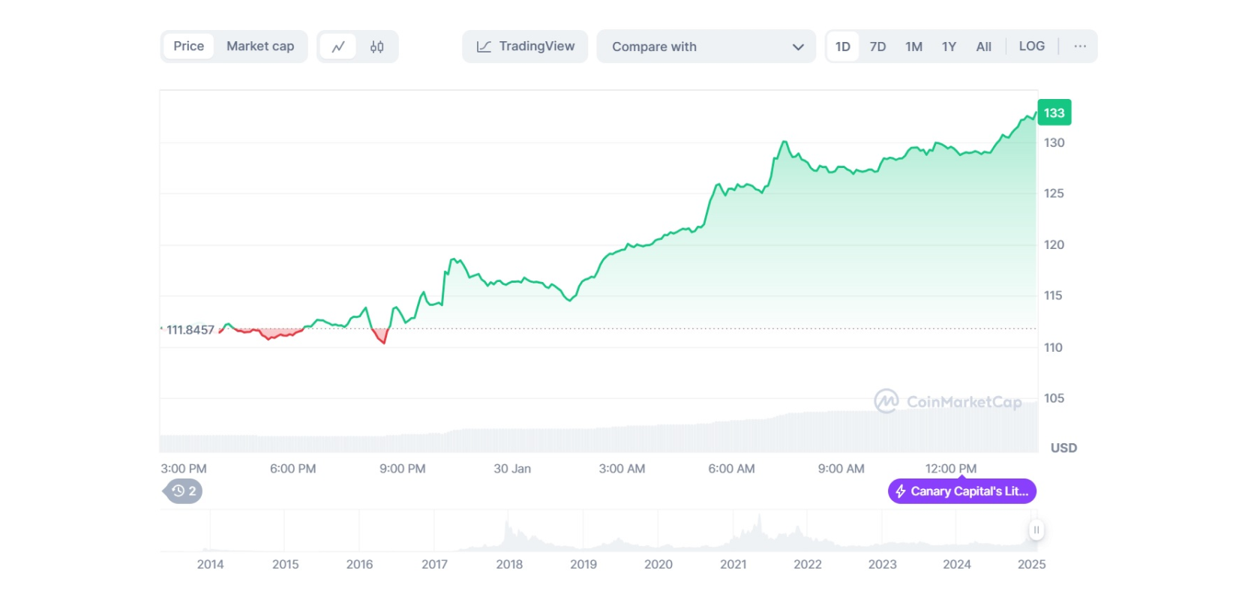This screenshot has height=600, width=1260.
Task: Select the All time range
Action: coord(984,46)
